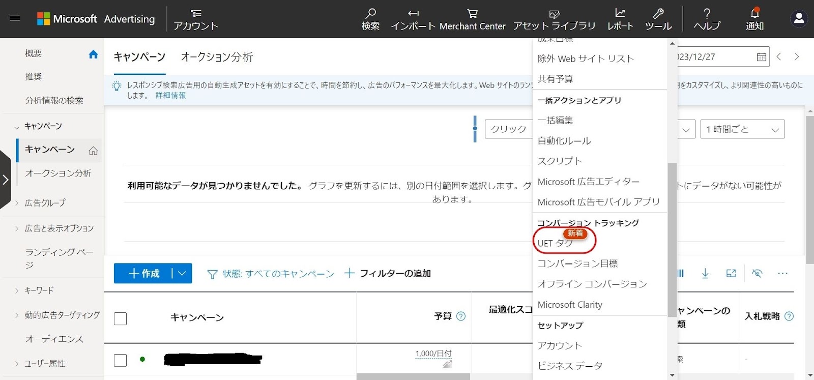Click フィルターの追加 button
Image resolution: width=814 pixels, height=380 pixels.
click(x=388, y=274)
